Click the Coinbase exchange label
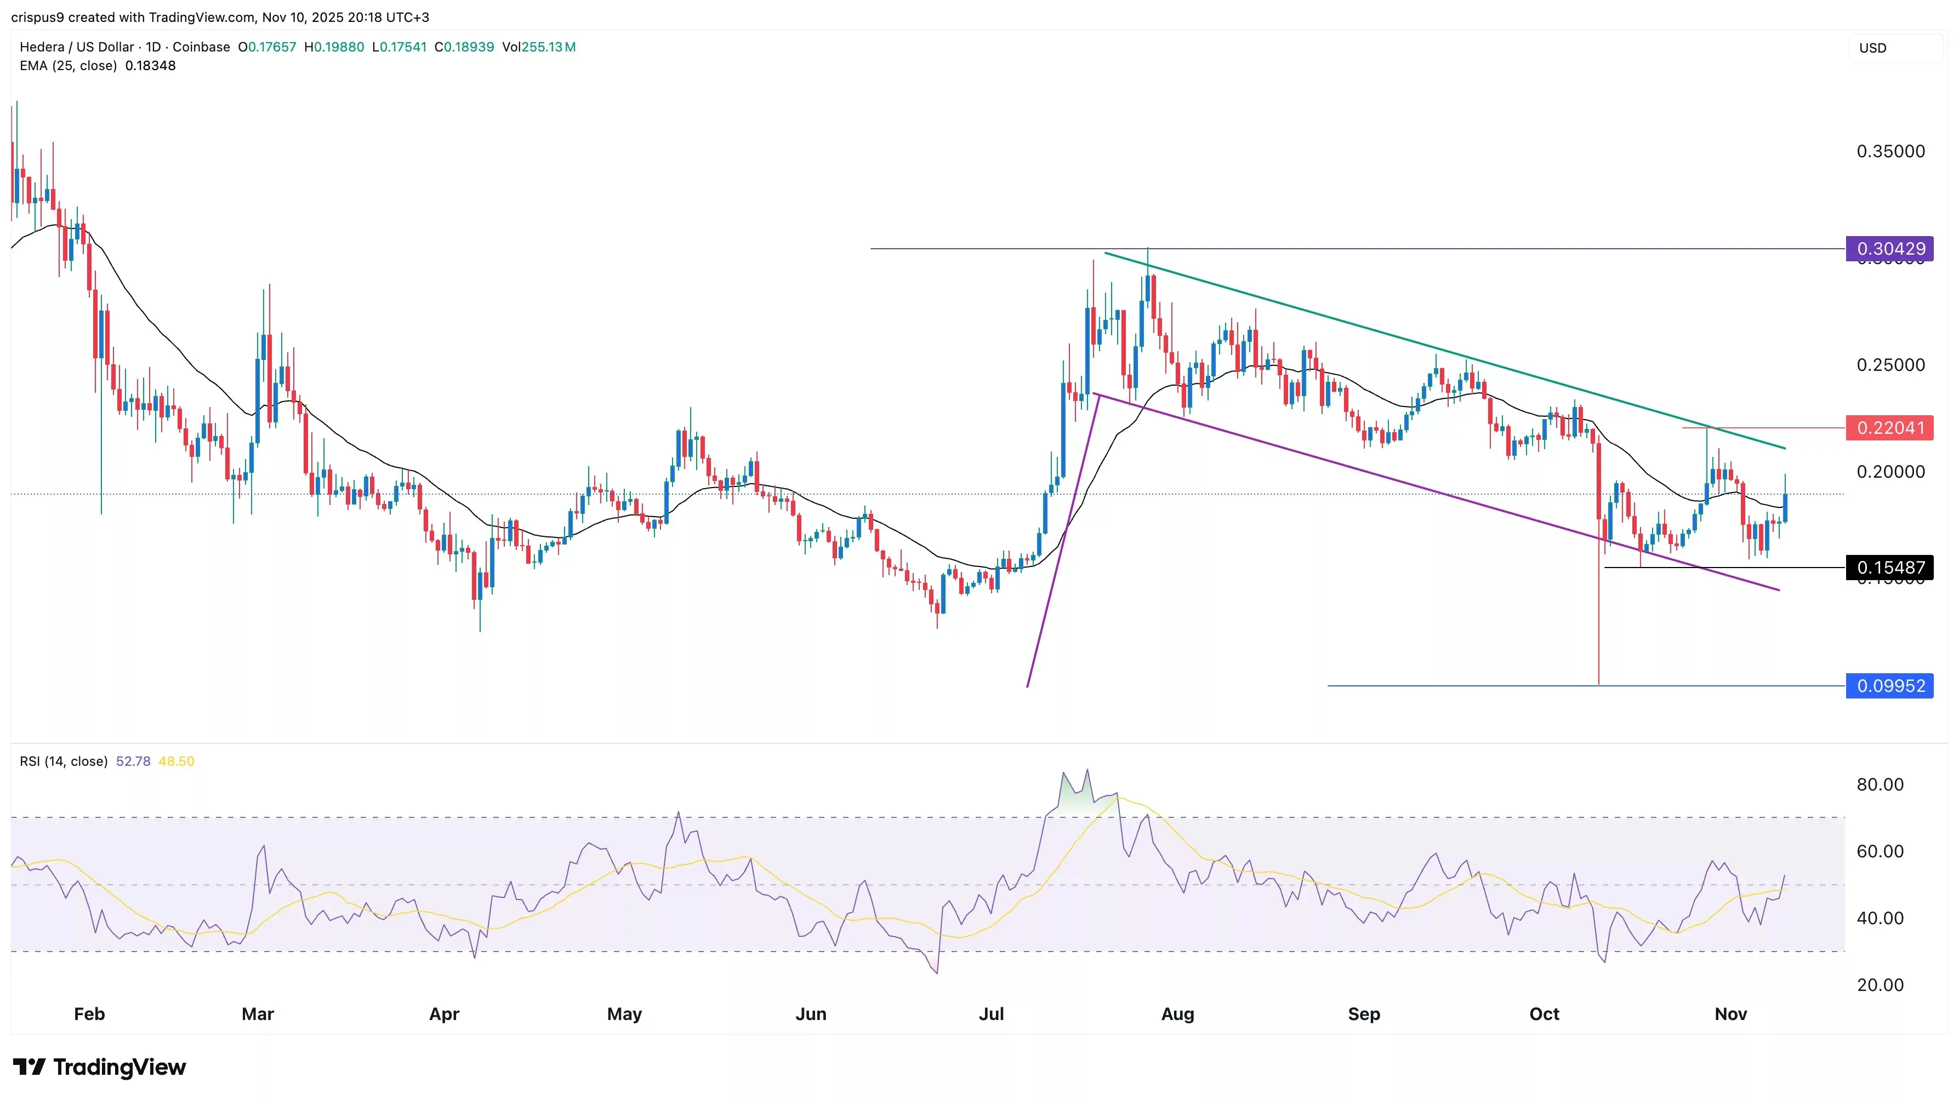Screen dimensions: 1959x1100 (x=201, y=47)
